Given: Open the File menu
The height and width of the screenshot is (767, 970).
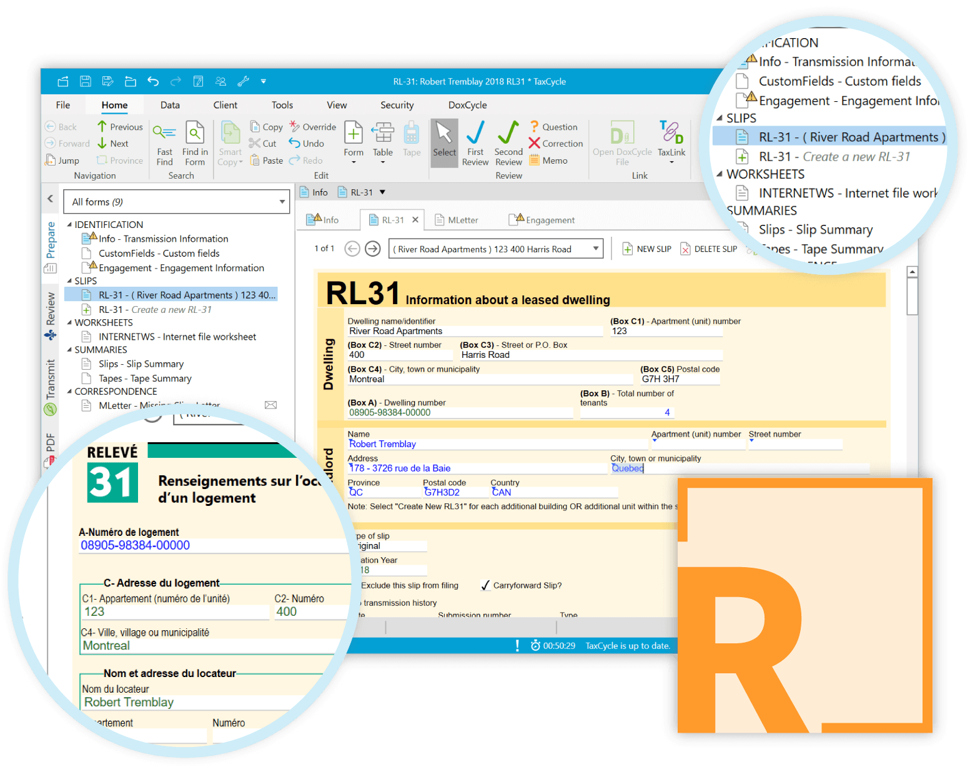Looking at the screenshot, I should [x=63, y=105].
